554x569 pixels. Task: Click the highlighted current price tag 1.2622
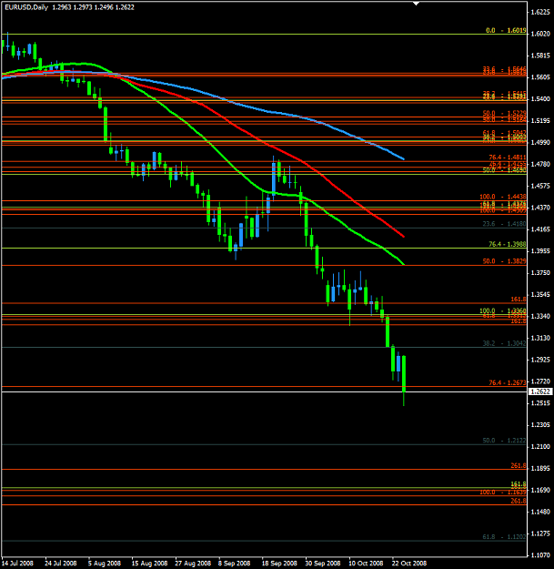pos(540,391)
